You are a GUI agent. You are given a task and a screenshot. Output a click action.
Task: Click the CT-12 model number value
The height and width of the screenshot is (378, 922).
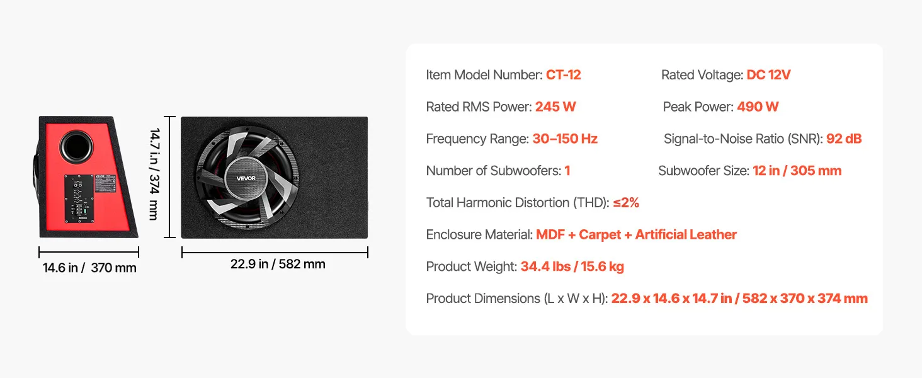pyautogui.click(x=563, y=75)
